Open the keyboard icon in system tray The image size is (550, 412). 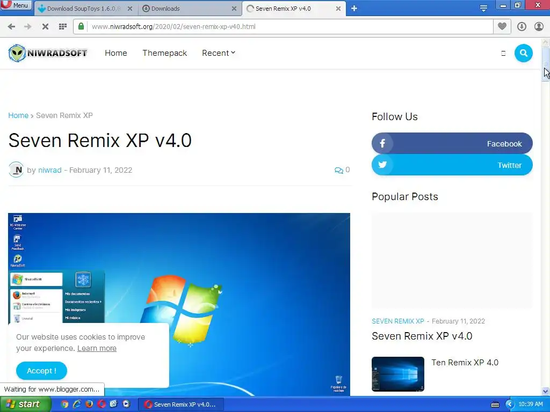pyautogui.click(x=495, y=404)
